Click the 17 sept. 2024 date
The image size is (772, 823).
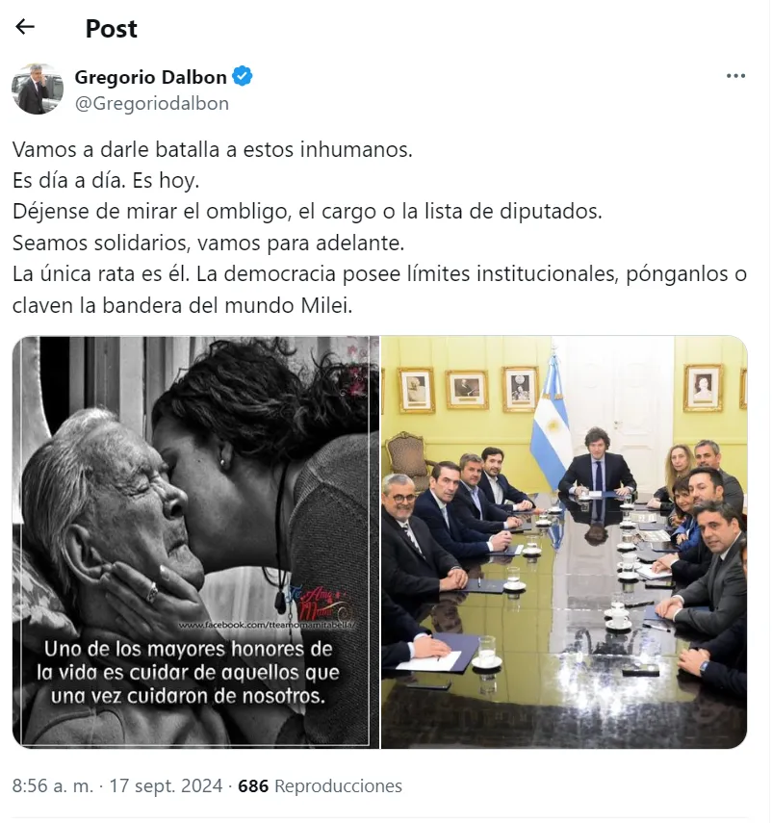pyautogui.click(x=166, y=785)
